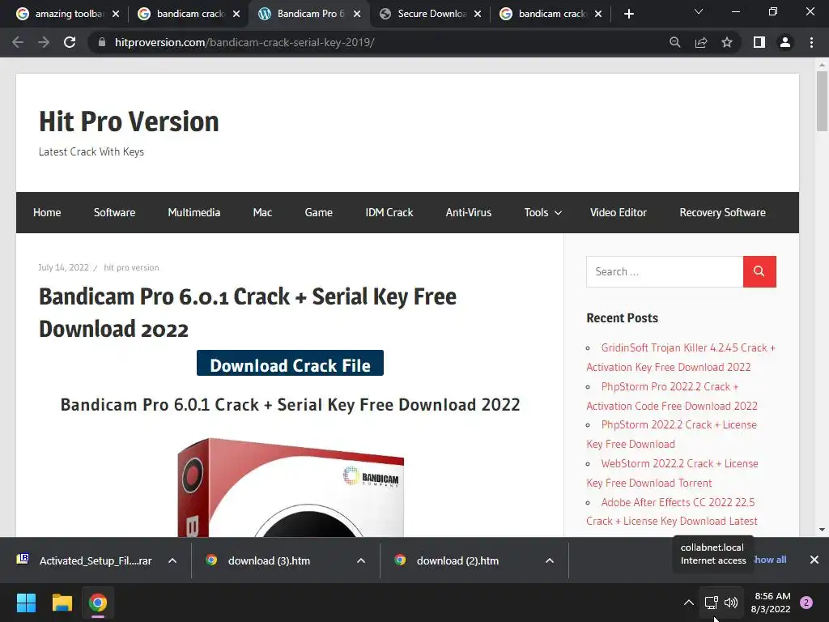The width and height of the screenshot is (829, 622).
Task: Click the volume speaker tray icon
Action: coord(731,603)
